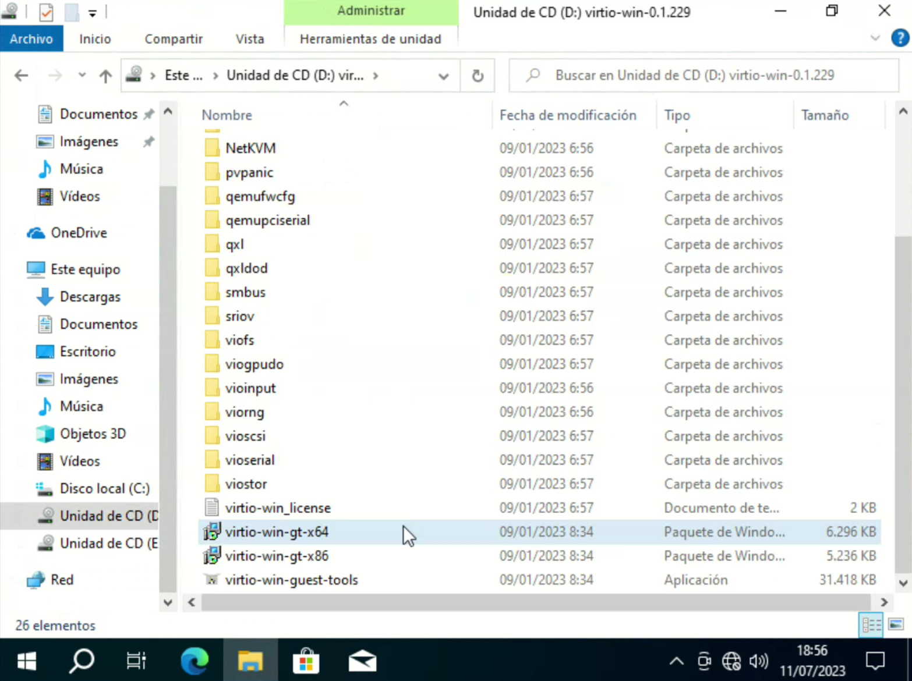Switch to details view mode
This screenshot has width=912, height=681.
point(871,625)
